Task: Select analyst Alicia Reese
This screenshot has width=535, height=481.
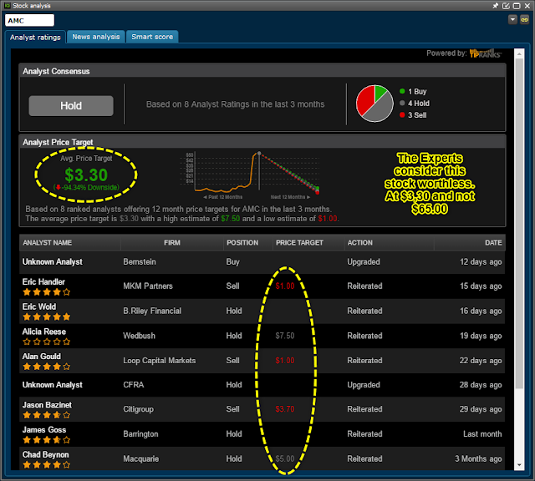Action: pyautogui.click(x=44, y=332)
